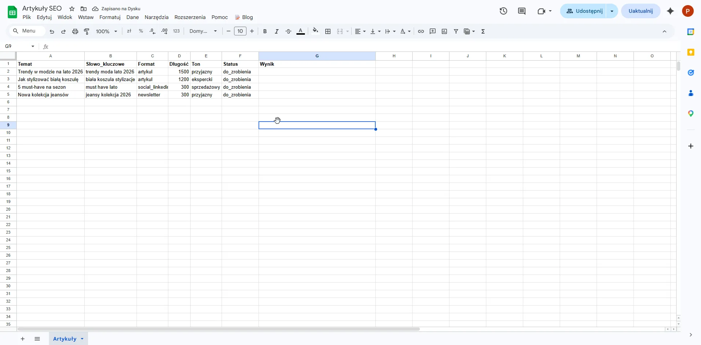Move document using folder icon
701x345 pixels.
coord(84,9)
